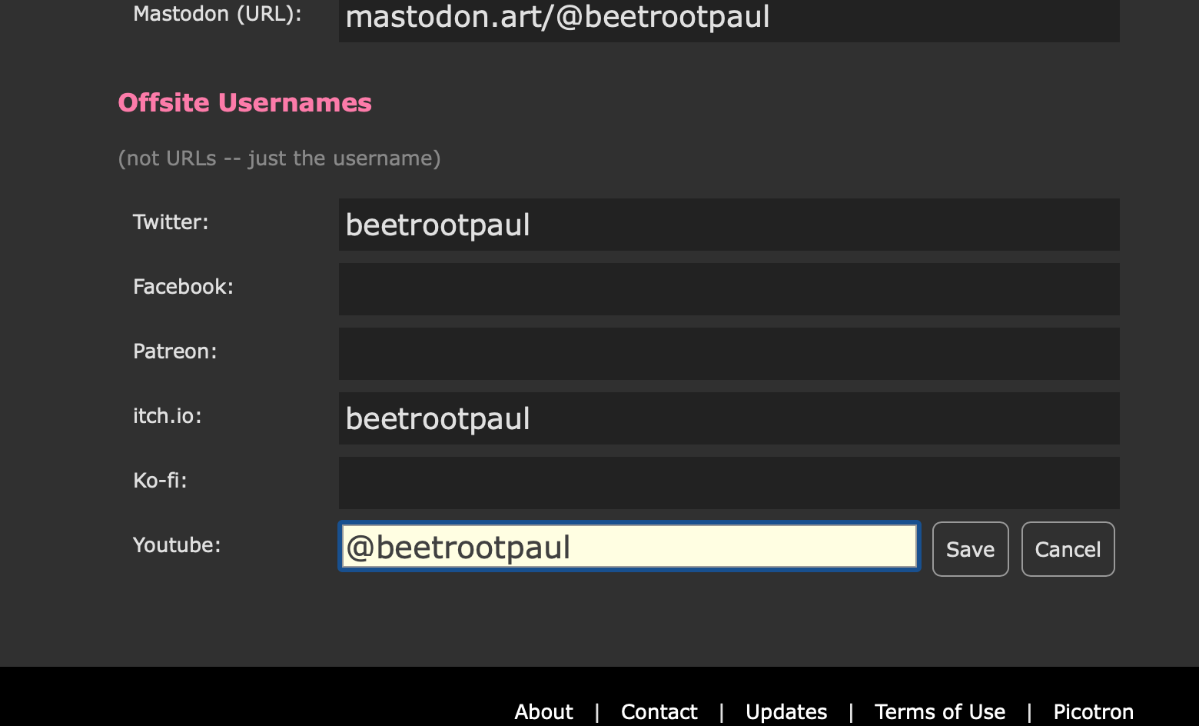This screenshot has width=1199, height=726.
Task: Click the empty Ko-fi username field
Action: 729,483
